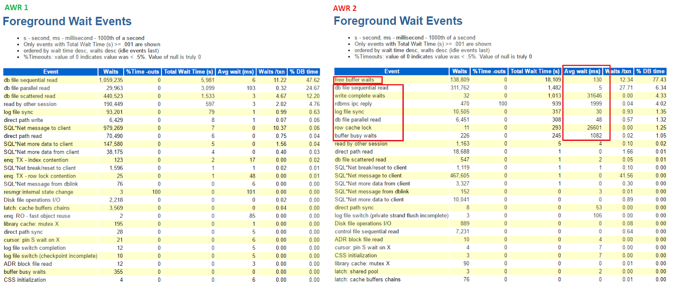Select 'enq: TX - index contention' event
Screen dimensions: 675x283
point(36,160)
